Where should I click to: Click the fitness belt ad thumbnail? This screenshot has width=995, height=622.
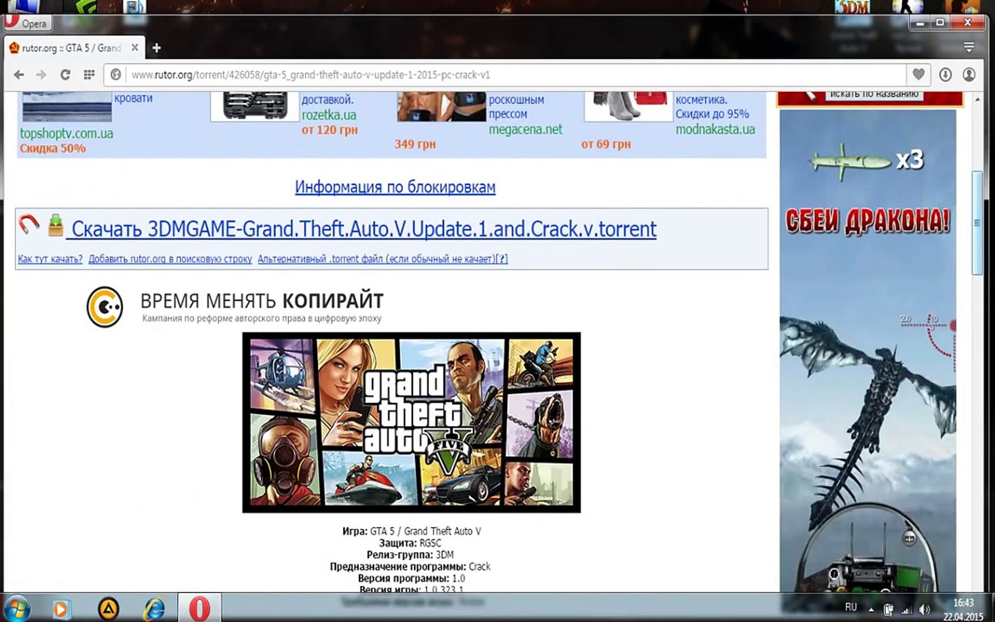coord(442,107)
